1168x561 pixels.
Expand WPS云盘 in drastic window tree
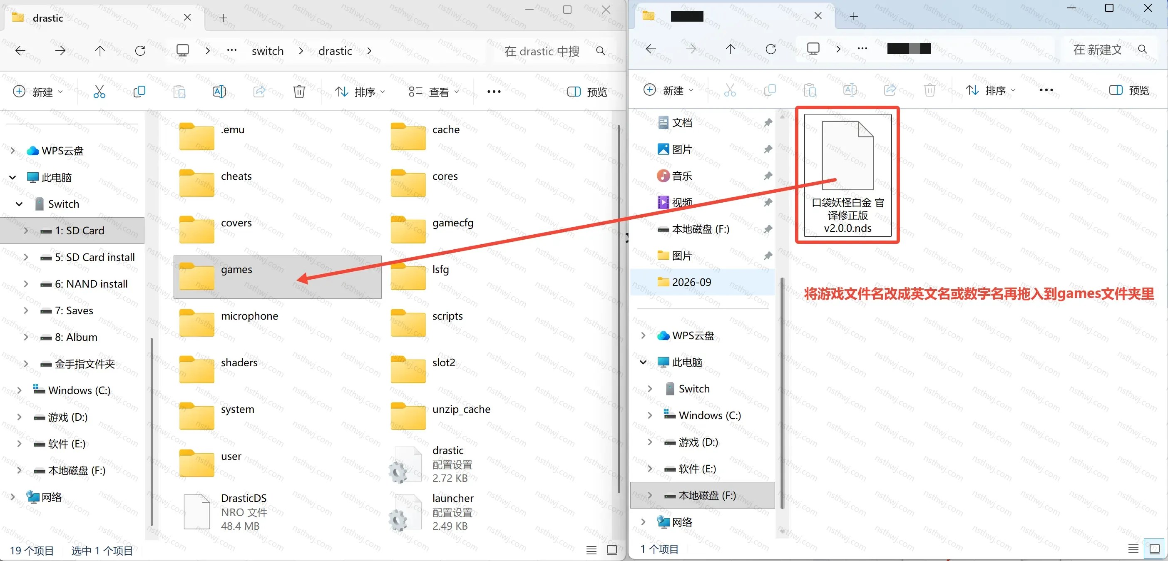(12, 150)
